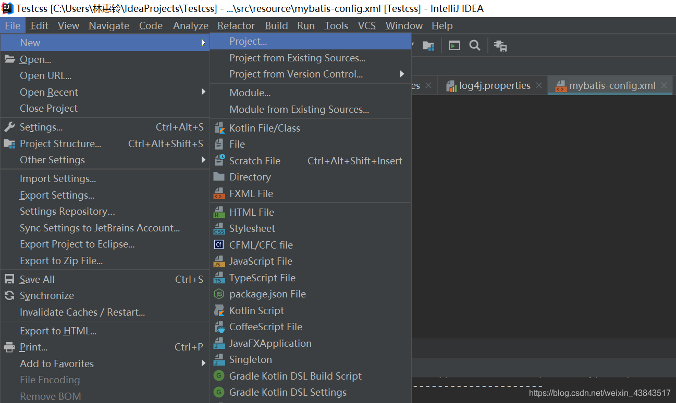676x403 pixels.
Task: Click the Save All floppy disk icon
Action: point(9,279)
